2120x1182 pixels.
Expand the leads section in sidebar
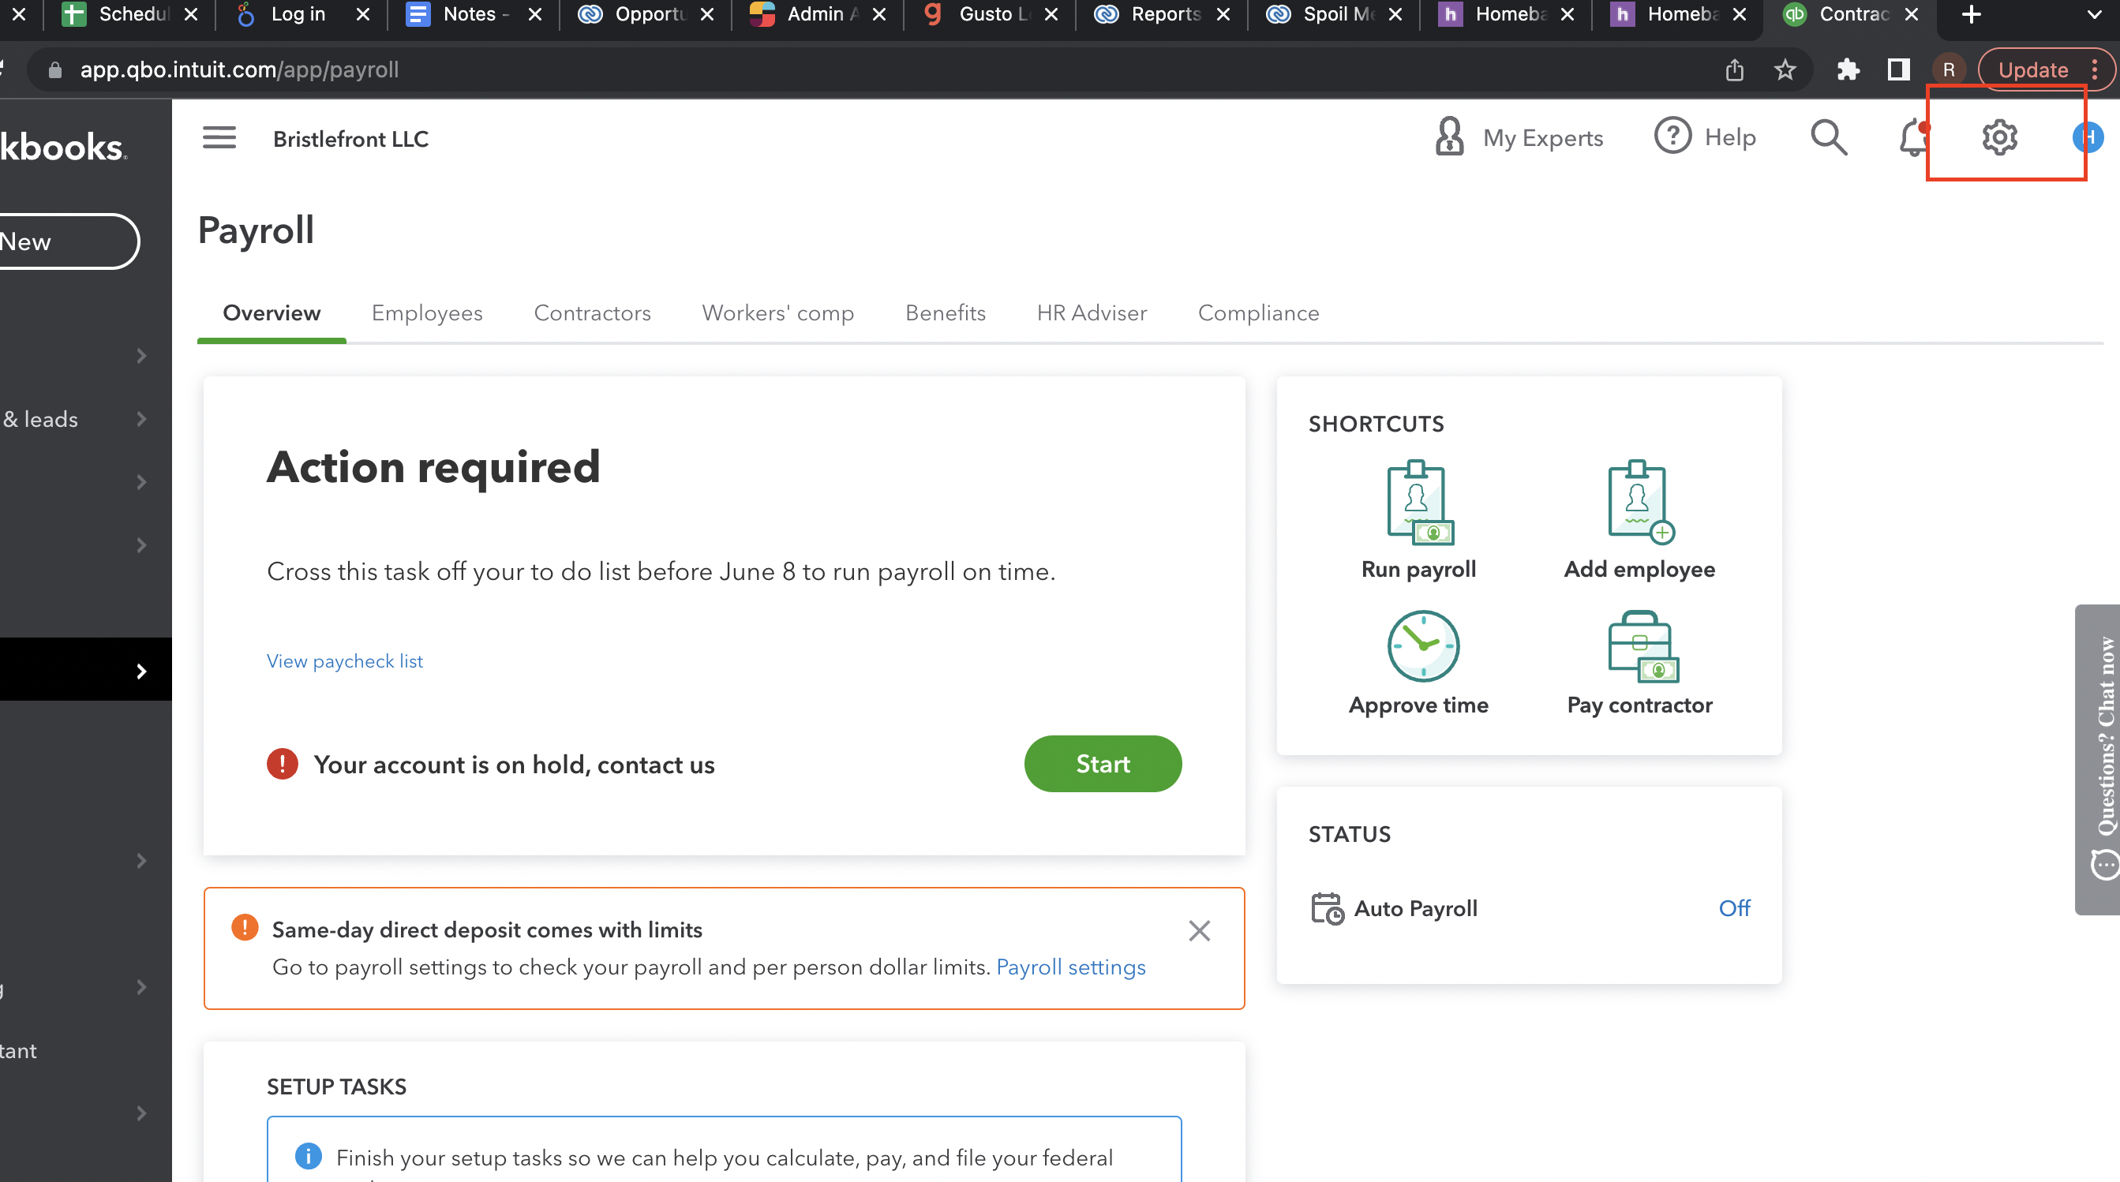point(140,419)
